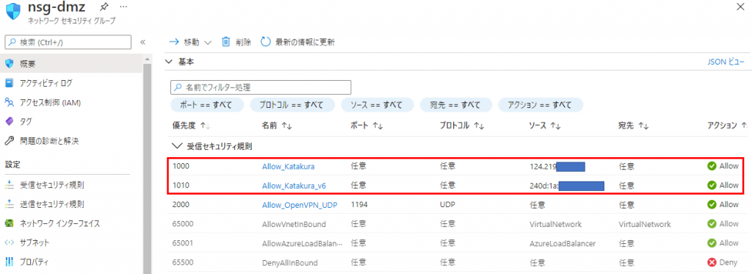Open the 宛先 == すべて filter pill

point(456,104)
